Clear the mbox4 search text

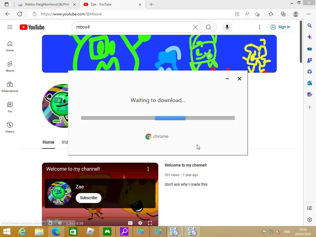tap(195, 27)
